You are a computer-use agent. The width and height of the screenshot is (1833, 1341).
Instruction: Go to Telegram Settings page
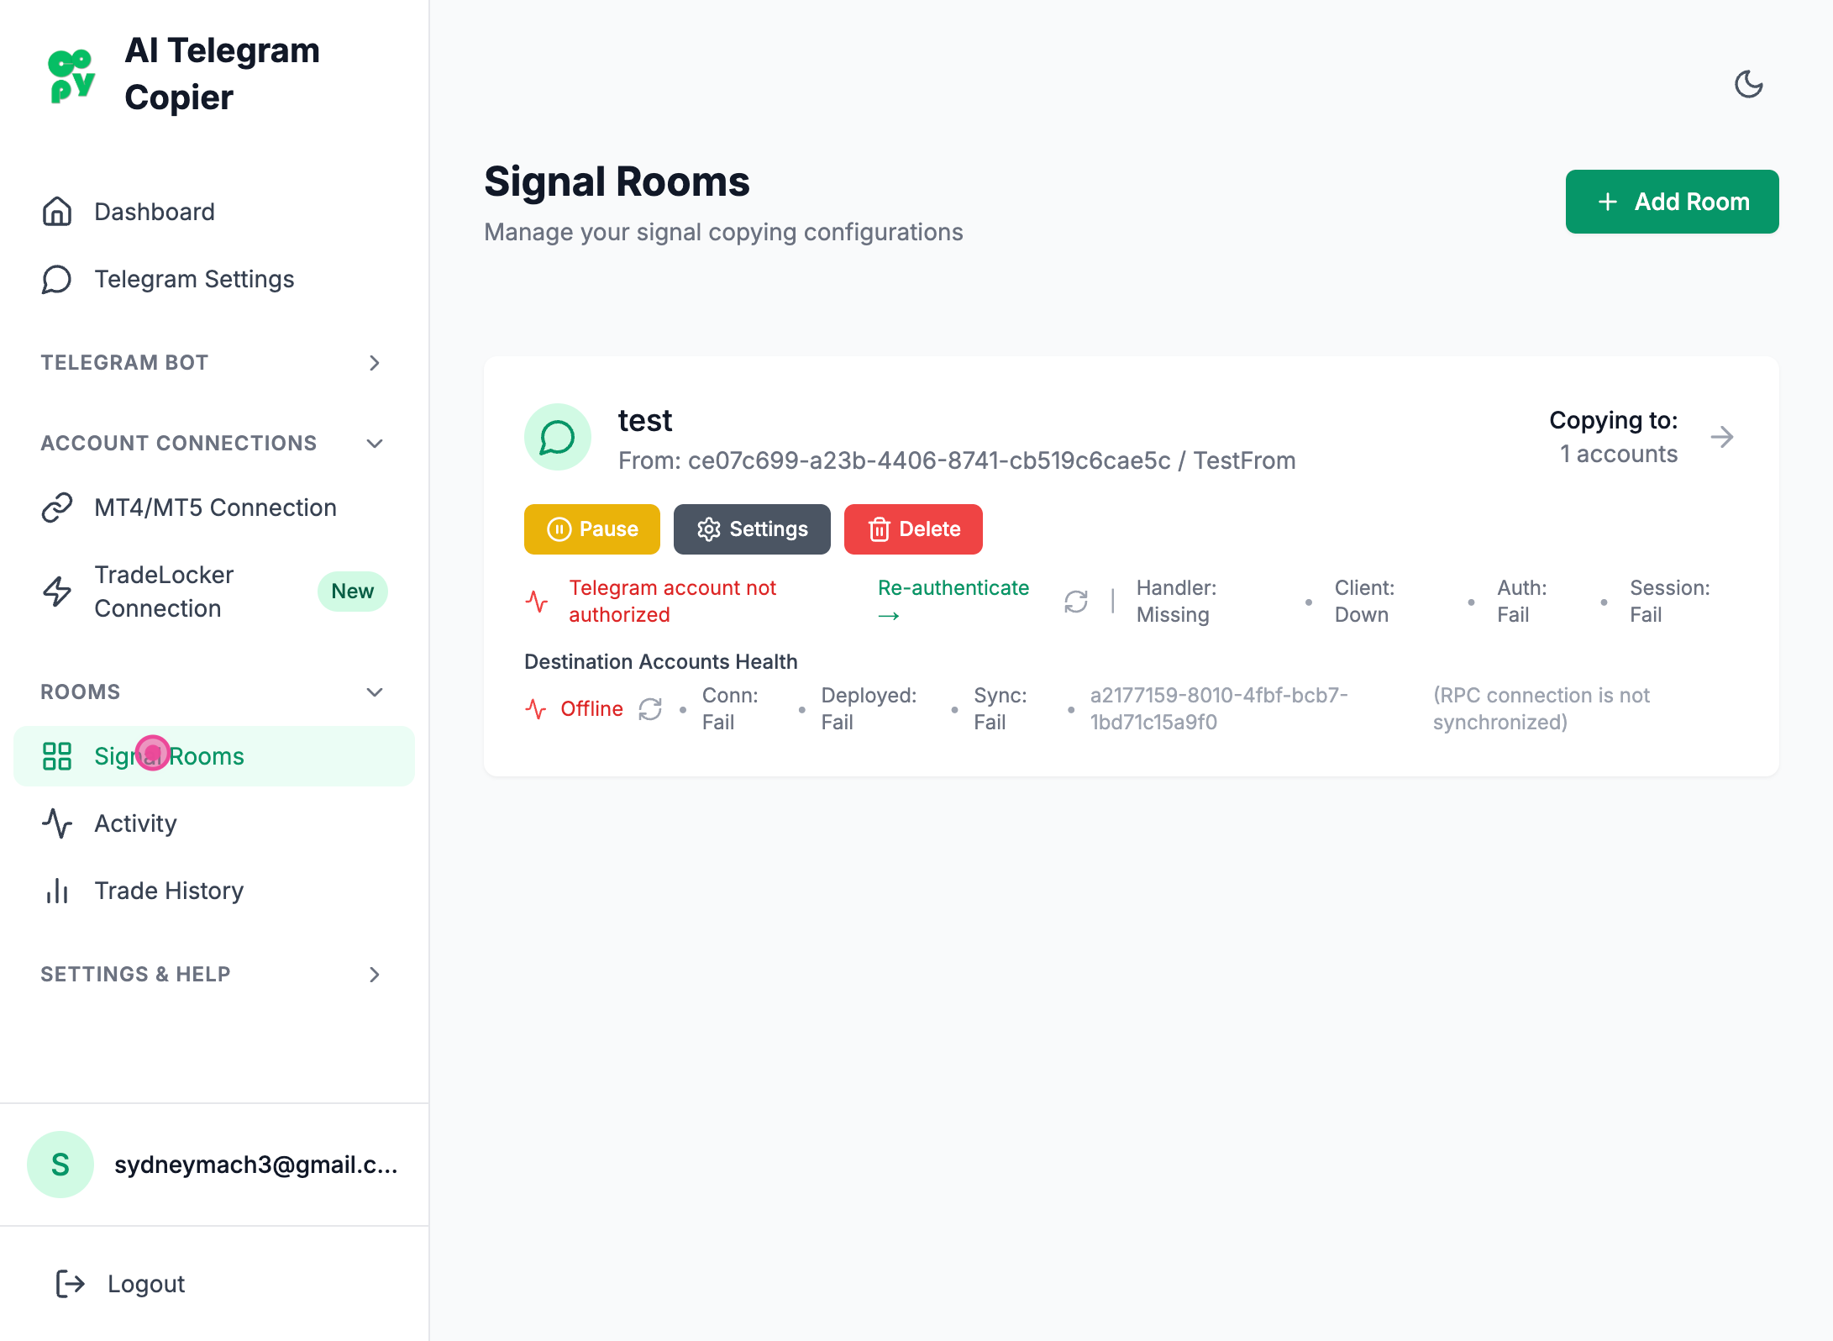coord(194,279)
